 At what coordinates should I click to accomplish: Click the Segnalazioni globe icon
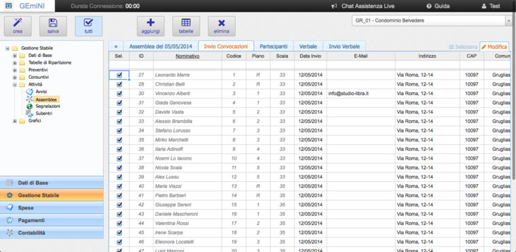pyautogui.click(x=30, y=107)
